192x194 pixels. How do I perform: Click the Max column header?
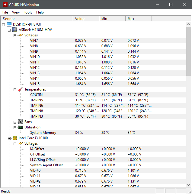[x=139, y=19]
